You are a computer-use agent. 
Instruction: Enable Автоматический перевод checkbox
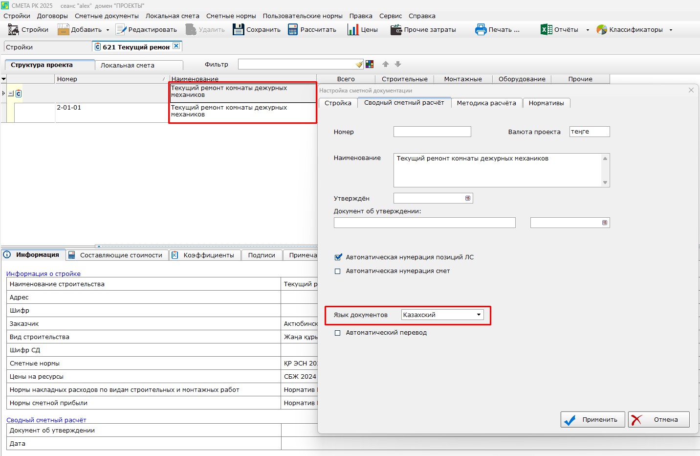[x=338, y=333]
